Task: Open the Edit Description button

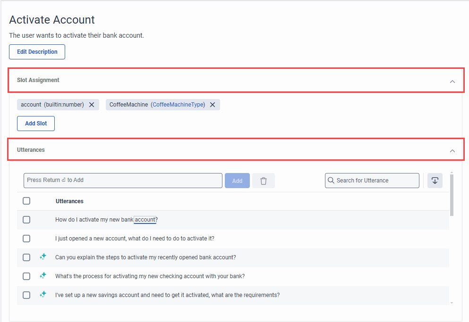Action: [x=37, y=52]
